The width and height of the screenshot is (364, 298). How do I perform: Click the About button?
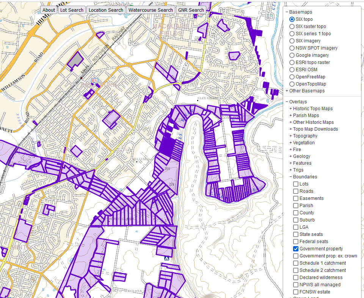[x=49, y=10]
